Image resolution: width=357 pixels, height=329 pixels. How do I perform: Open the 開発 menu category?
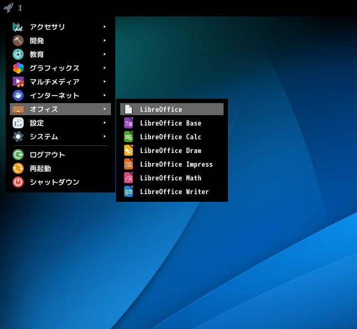(x=60, y=41)
